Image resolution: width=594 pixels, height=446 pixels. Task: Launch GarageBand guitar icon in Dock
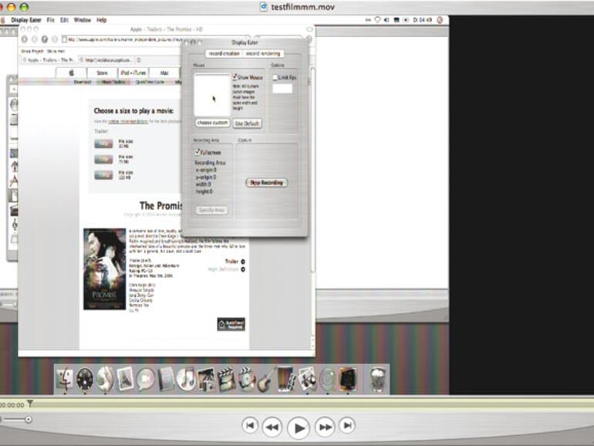point(266,379)
